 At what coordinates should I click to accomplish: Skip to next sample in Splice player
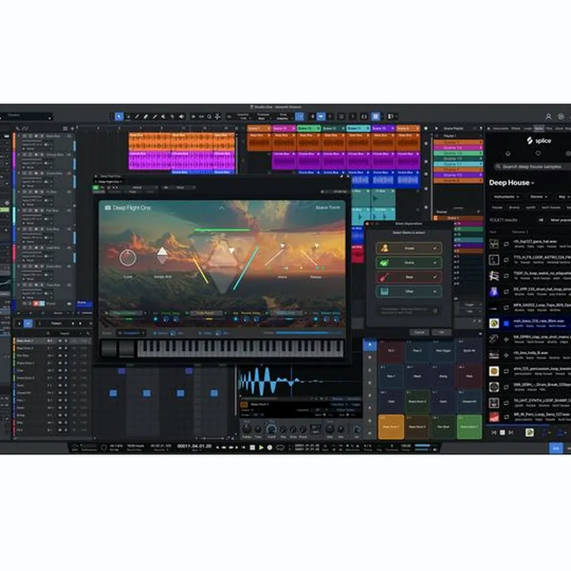[511, 432]
